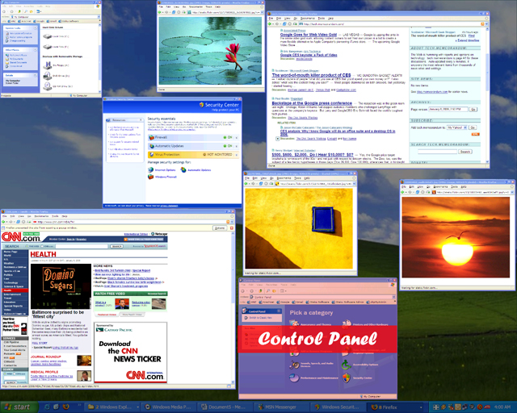The width and height of the screenshot is (517, 413).
Task: Click Options button on CNN popup-blocker bar
Action: click(x=220, y=228)
